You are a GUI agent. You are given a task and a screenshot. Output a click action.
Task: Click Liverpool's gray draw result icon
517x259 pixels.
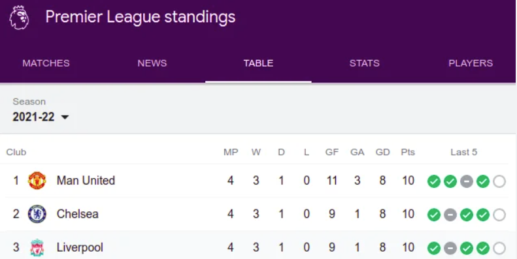(x=450, y=249)
